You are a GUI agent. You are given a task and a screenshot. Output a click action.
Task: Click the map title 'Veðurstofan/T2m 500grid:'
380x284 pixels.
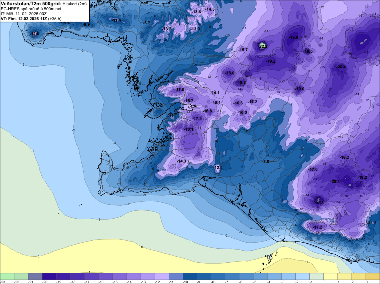[31, 4]
